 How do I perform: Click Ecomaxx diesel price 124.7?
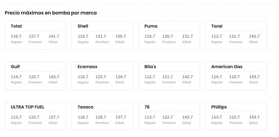[121, 77]
